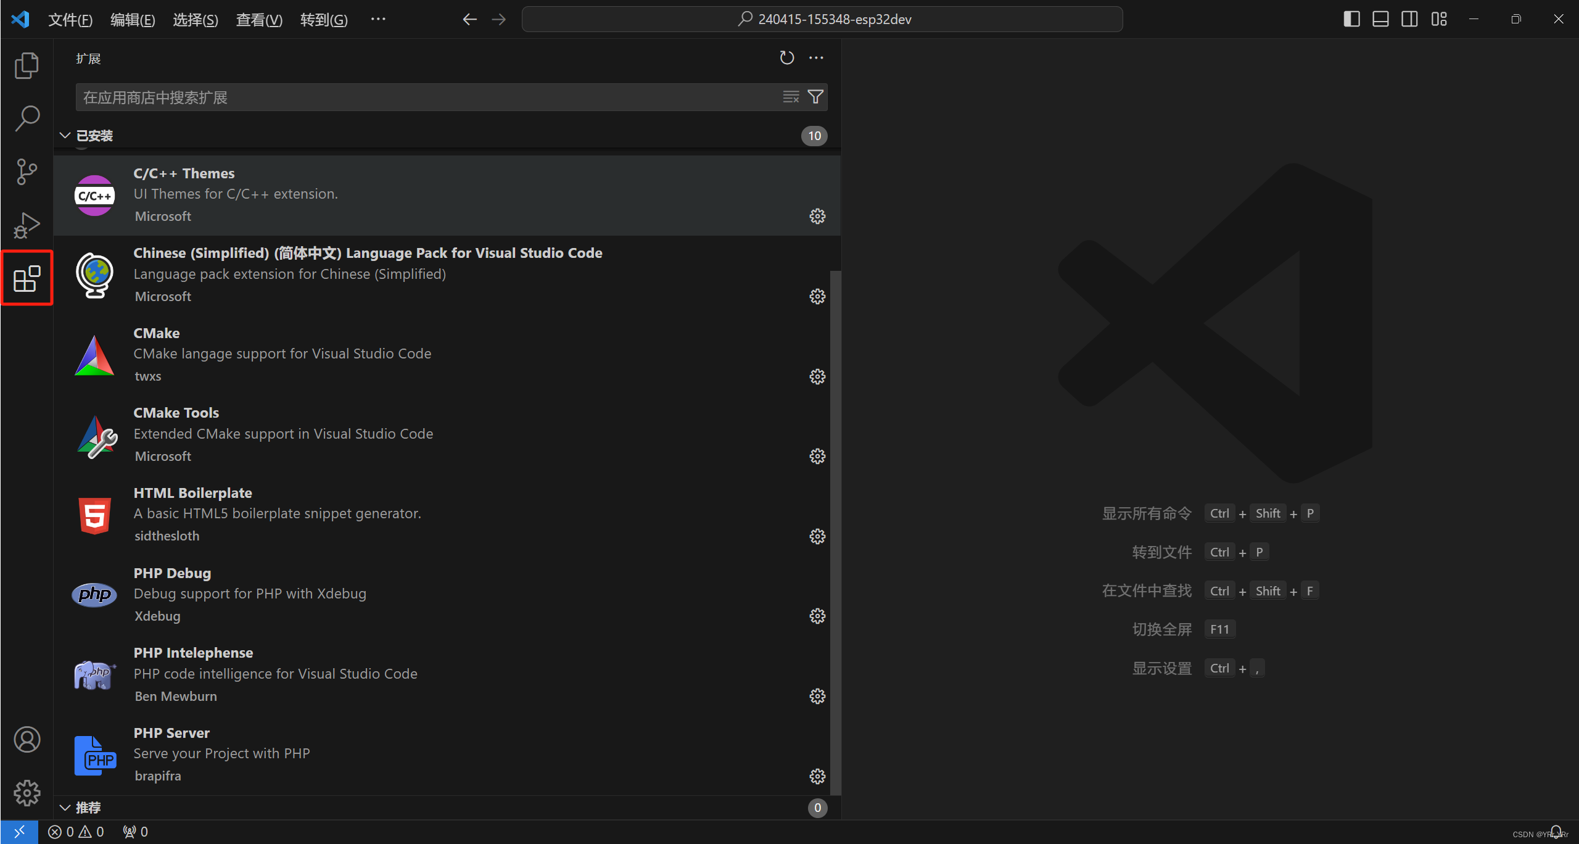Click the Extensions icon in activity bar
The height and width of the screenshot is (844, 1579).
pos(27,279)
